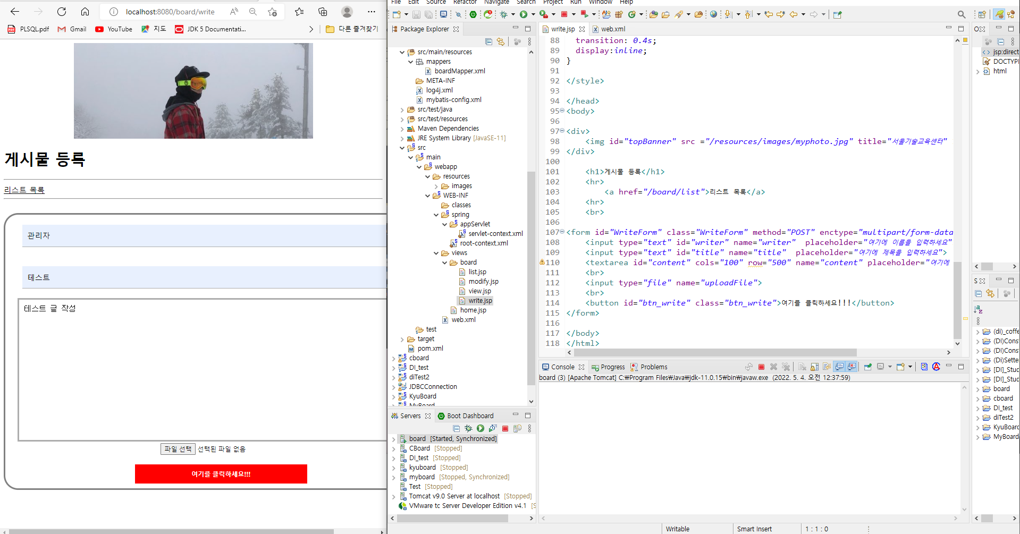Click the '테스트' title input field
The width and height of the screenshot is (1020, 534).
coord(205,277)
